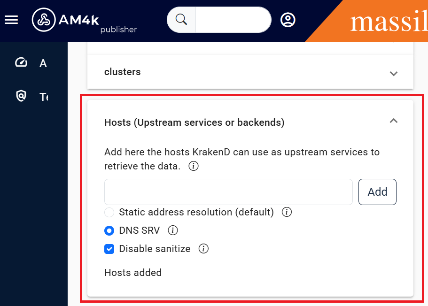Click the Add button
This screenshot has height=306, width=428.
click(377, 192)
